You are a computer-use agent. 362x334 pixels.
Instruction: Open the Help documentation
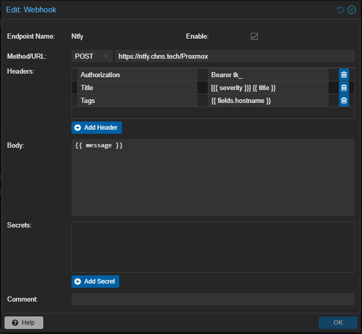(24, 323)
